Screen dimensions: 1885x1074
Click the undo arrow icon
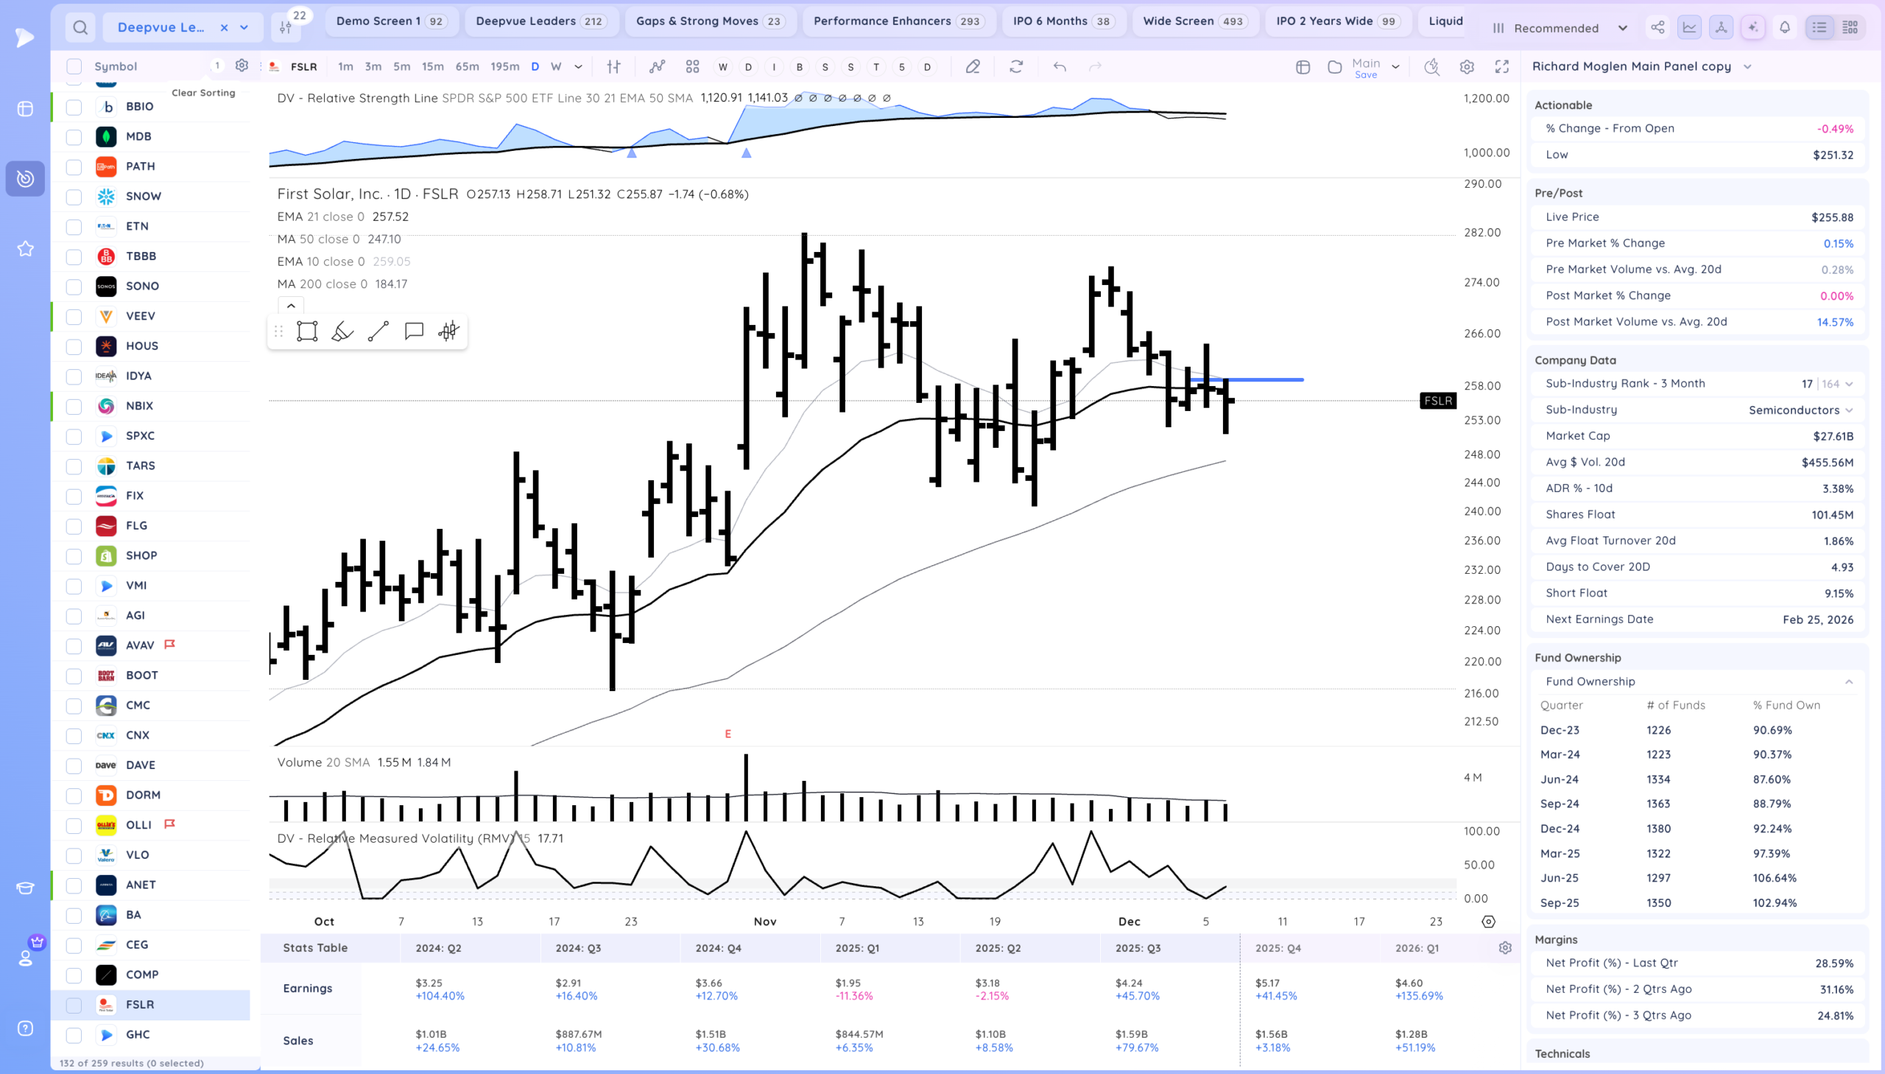pyautogui.click(x=1060, y=66)
